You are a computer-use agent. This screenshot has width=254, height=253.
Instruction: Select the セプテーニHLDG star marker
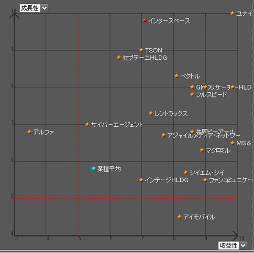point(119,58)
